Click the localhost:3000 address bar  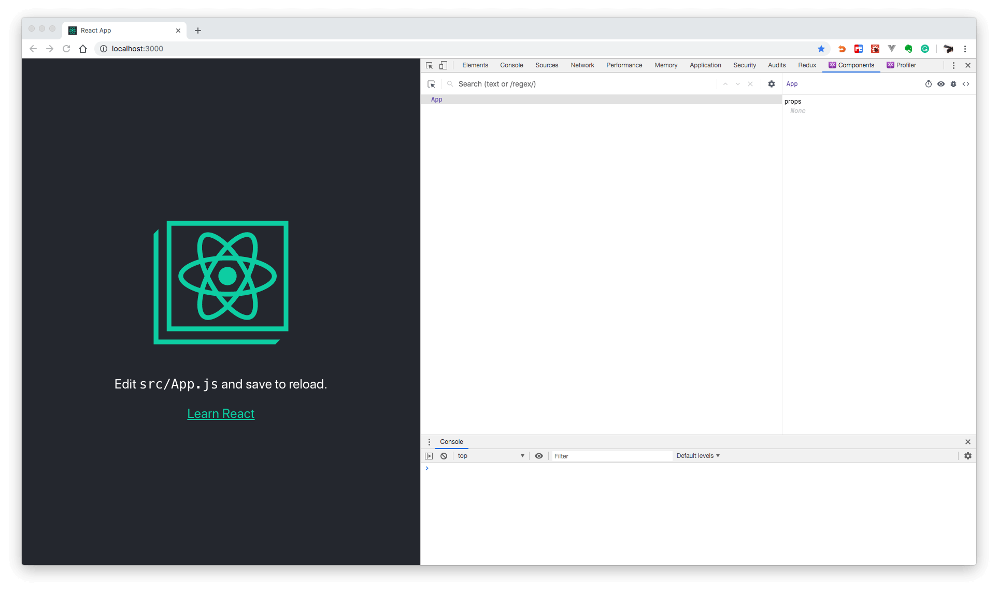[461, 49]
